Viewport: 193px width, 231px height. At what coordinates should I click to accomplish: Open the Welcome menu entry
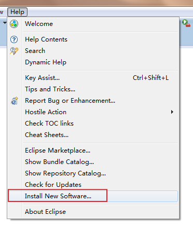point(93,24)
